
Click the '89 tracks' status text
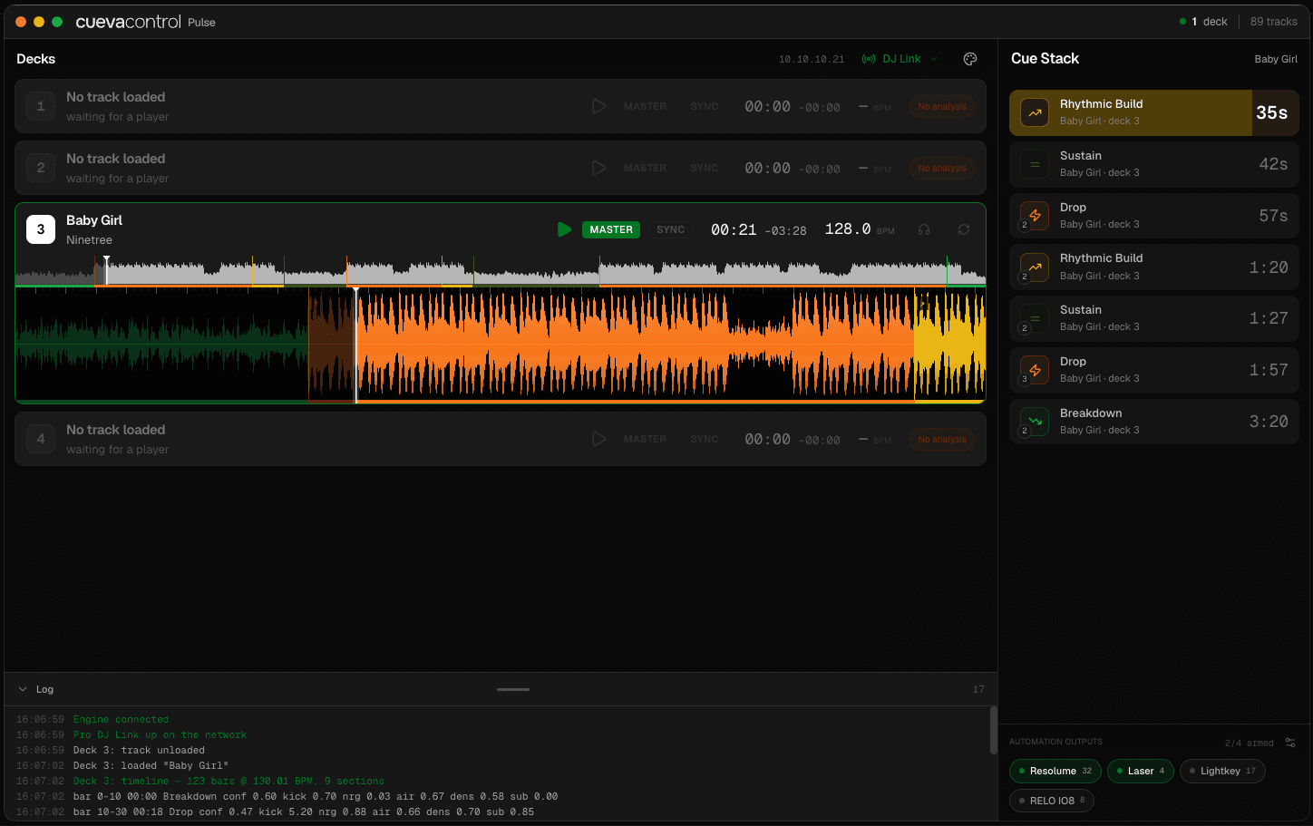pos(1274,22)
